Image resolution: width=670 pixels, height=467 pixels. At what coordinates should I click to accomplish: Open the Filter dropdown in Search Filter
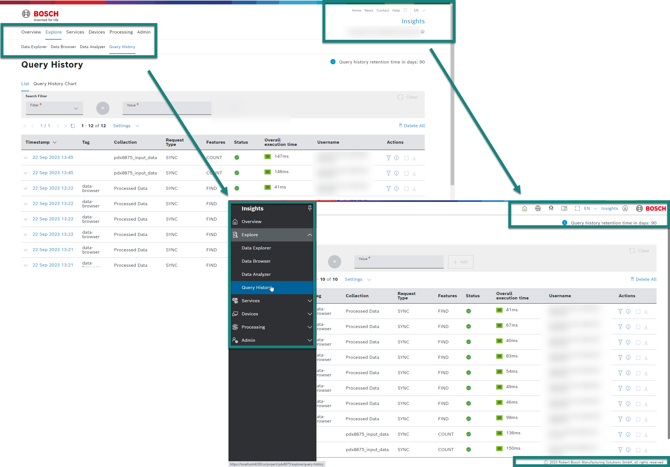[54, 108]
